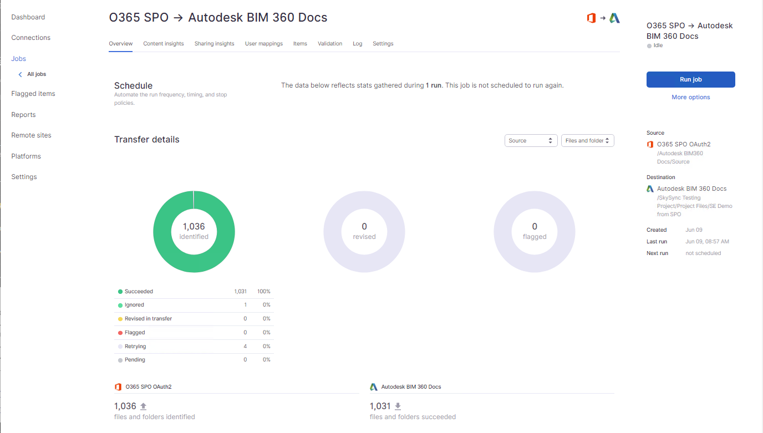Open Connections in sidebar

coord(31,38)
